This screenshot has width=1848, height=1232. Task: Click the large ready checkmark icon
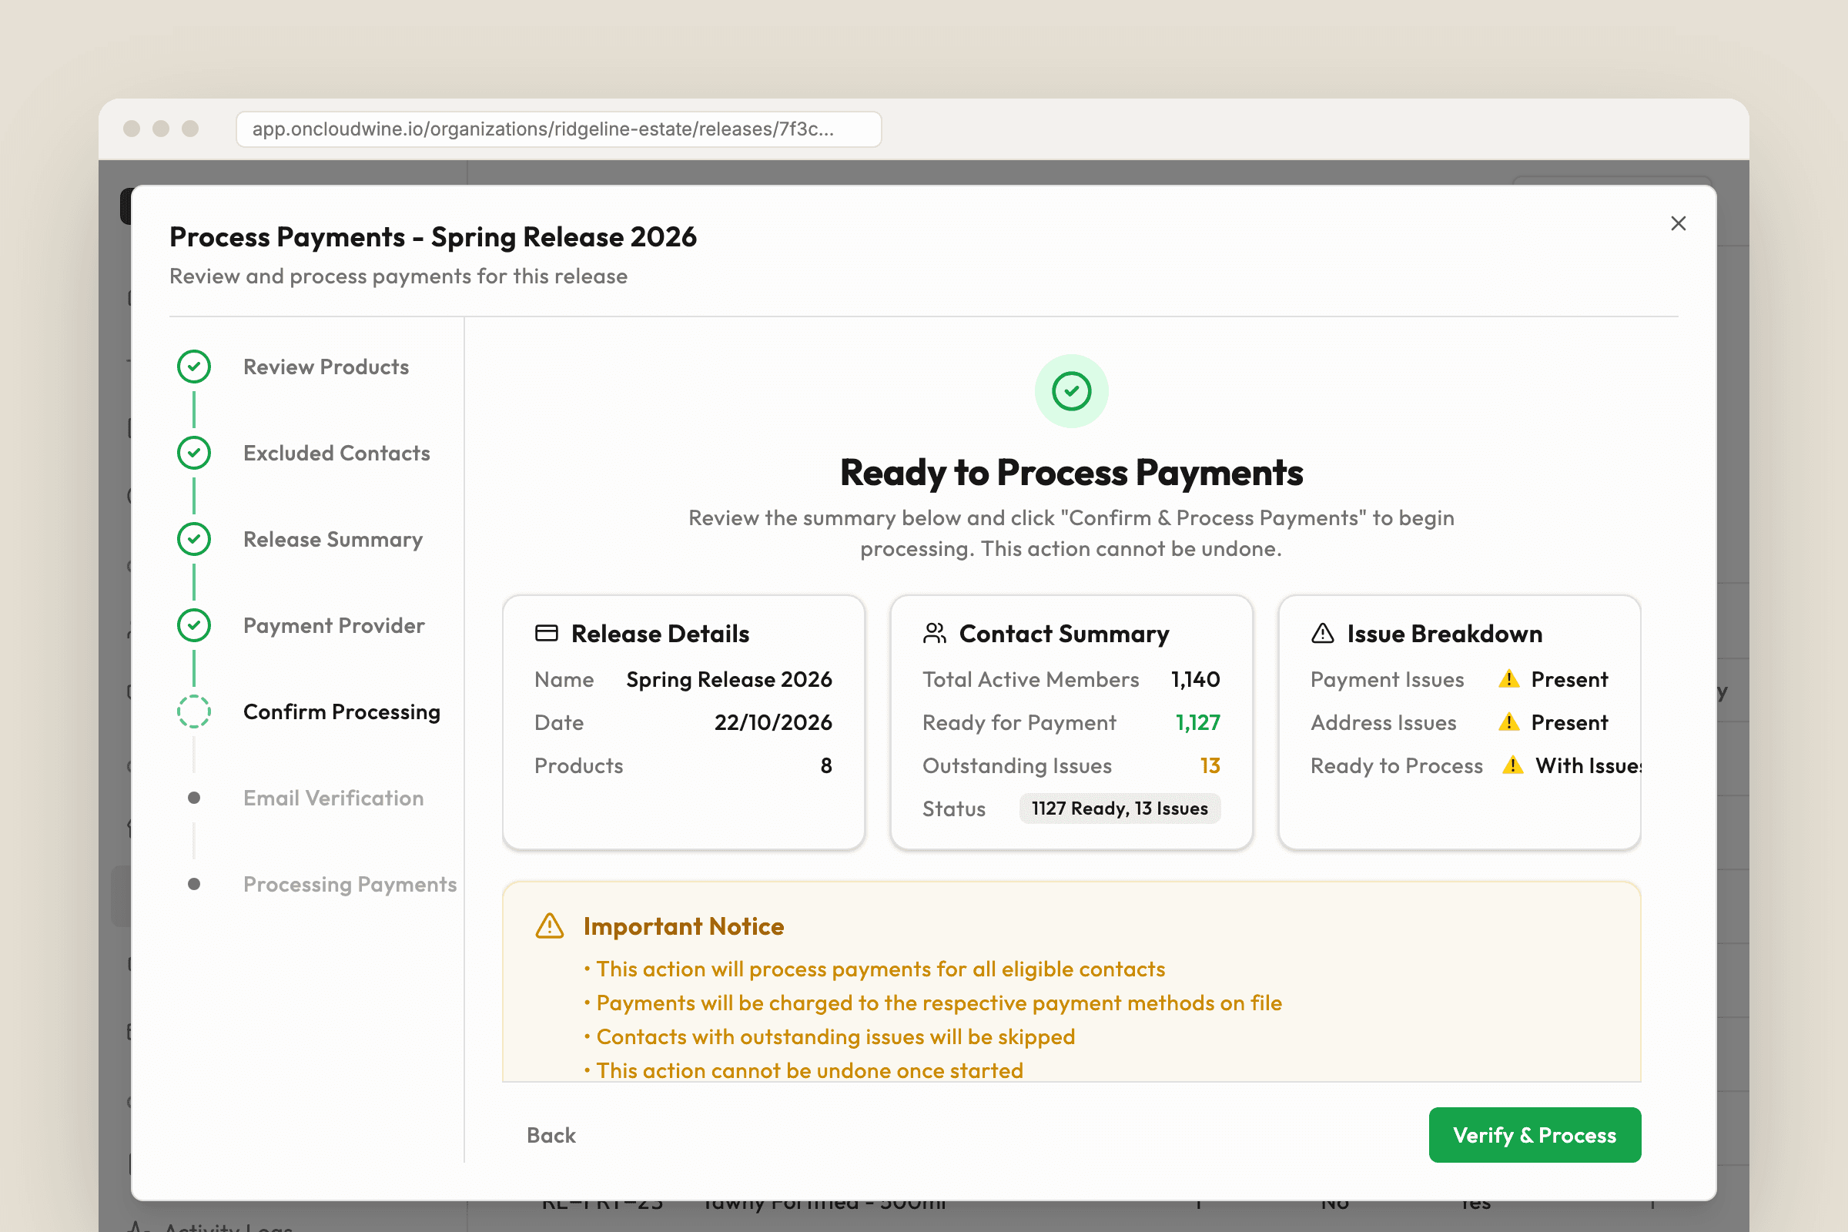pos(1072,391)
